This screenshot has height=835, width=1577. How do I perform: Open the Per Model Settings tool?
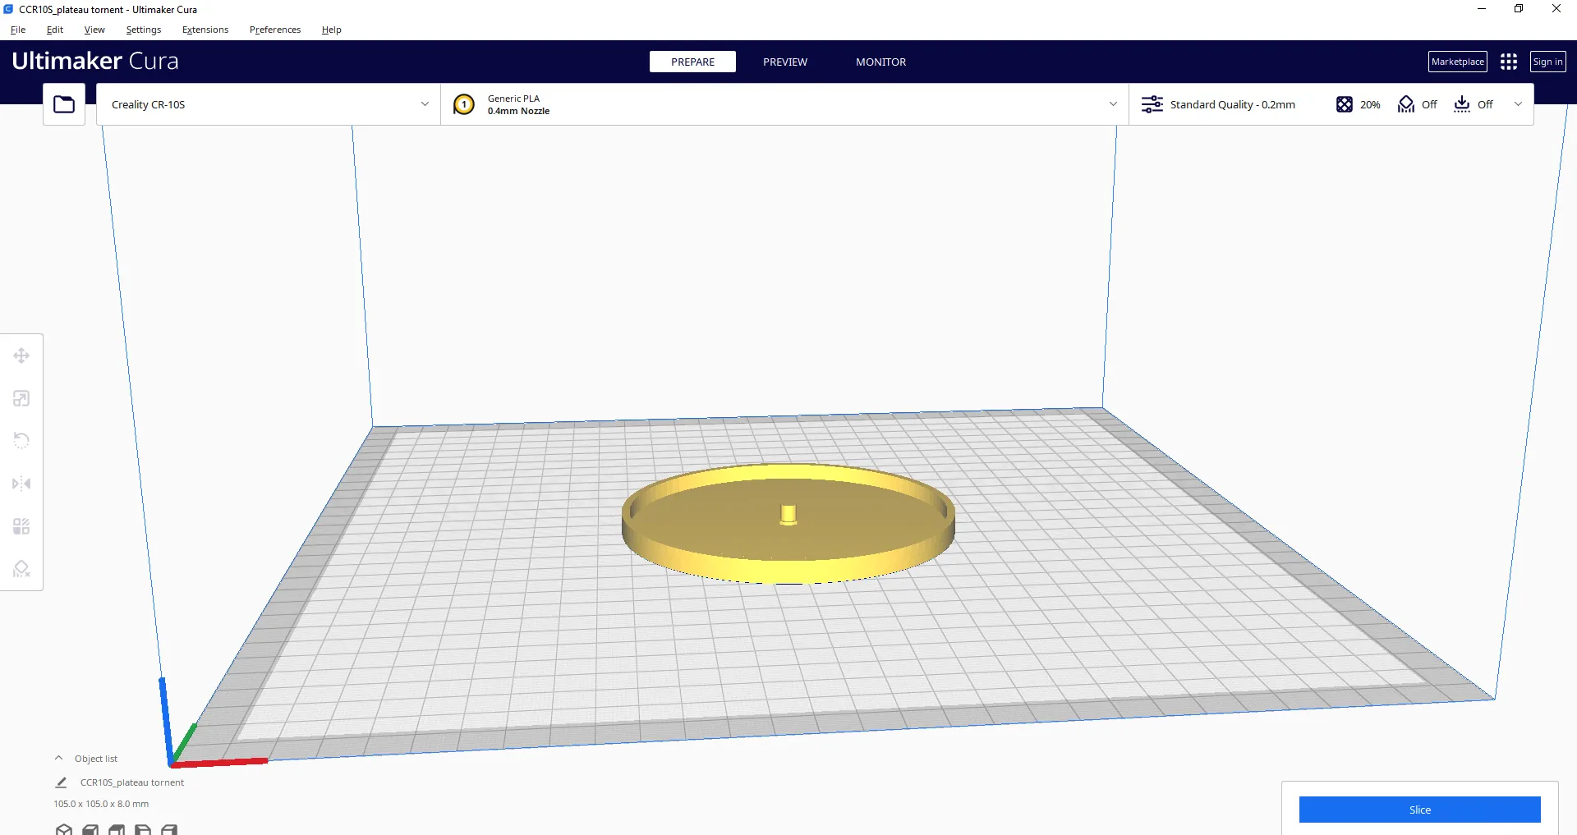(21, 526)
